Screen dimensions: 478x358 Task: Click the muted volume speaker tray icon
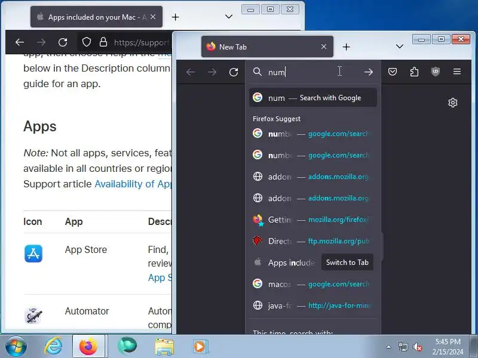tap(417, 347)
